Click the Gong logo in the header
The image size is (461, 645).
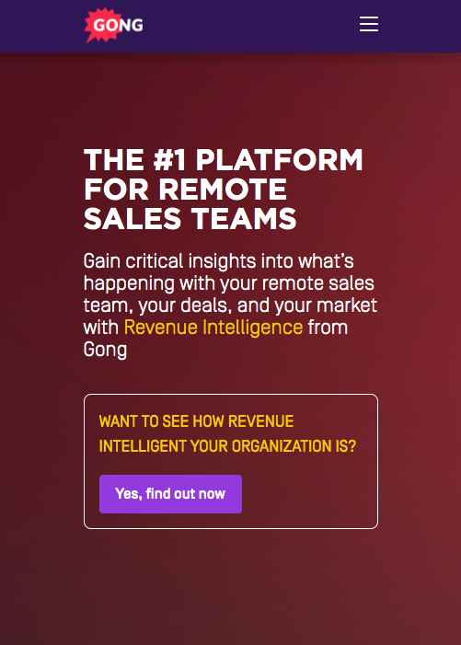[113, 25]
